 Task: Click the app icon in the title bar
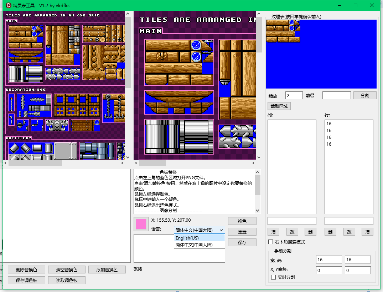pos(9,5)
